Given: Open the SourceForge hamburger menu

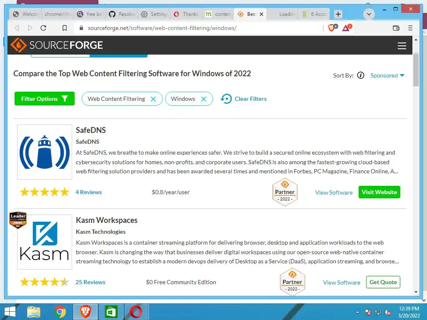Looking at the screenshot, I should (402, 46).
